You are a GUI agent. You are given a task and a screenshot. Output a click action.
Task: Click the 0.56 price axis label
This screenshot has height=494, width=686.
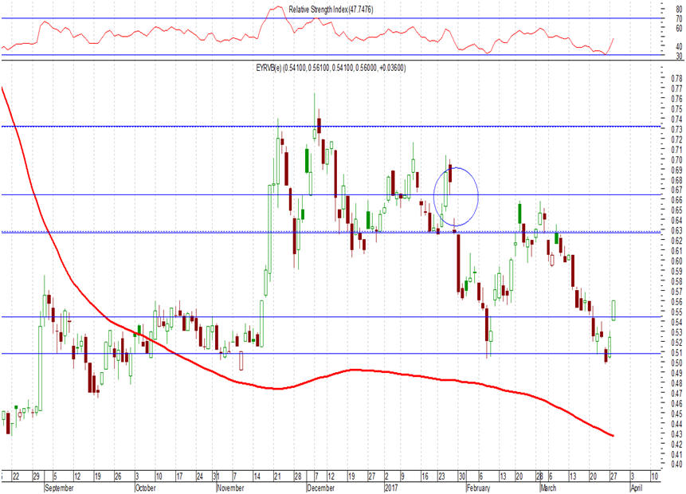pyautogui.click(x=676, y=301)
